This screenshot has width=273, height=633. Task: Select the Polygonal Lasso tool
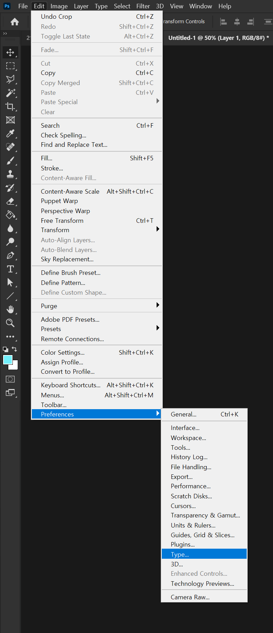tap(10, 79)
